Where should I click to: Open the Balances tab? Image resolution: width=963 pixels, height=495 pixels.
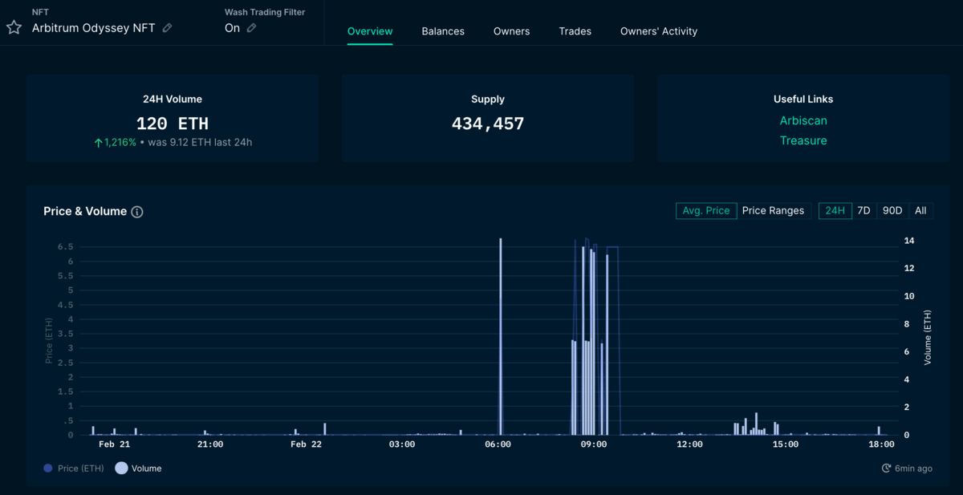click(x=443, y=31)
